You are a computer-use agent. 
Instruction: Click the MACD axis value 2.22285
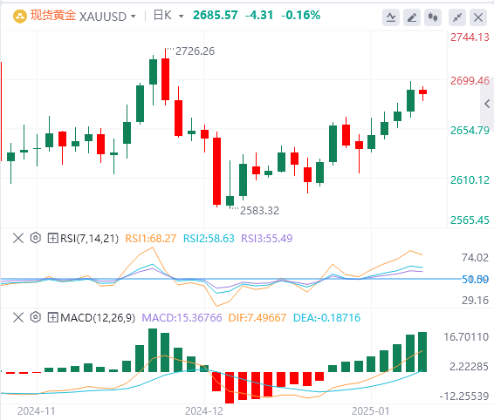click(x=469, y=367)
